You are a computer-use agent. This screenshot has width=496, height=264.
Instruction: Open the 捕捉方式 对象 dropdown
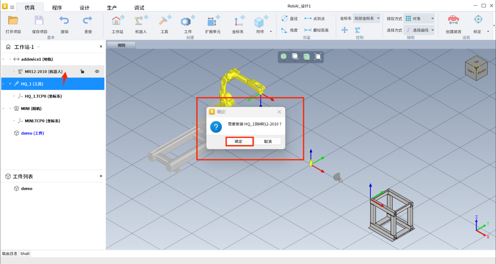[419, 18]
